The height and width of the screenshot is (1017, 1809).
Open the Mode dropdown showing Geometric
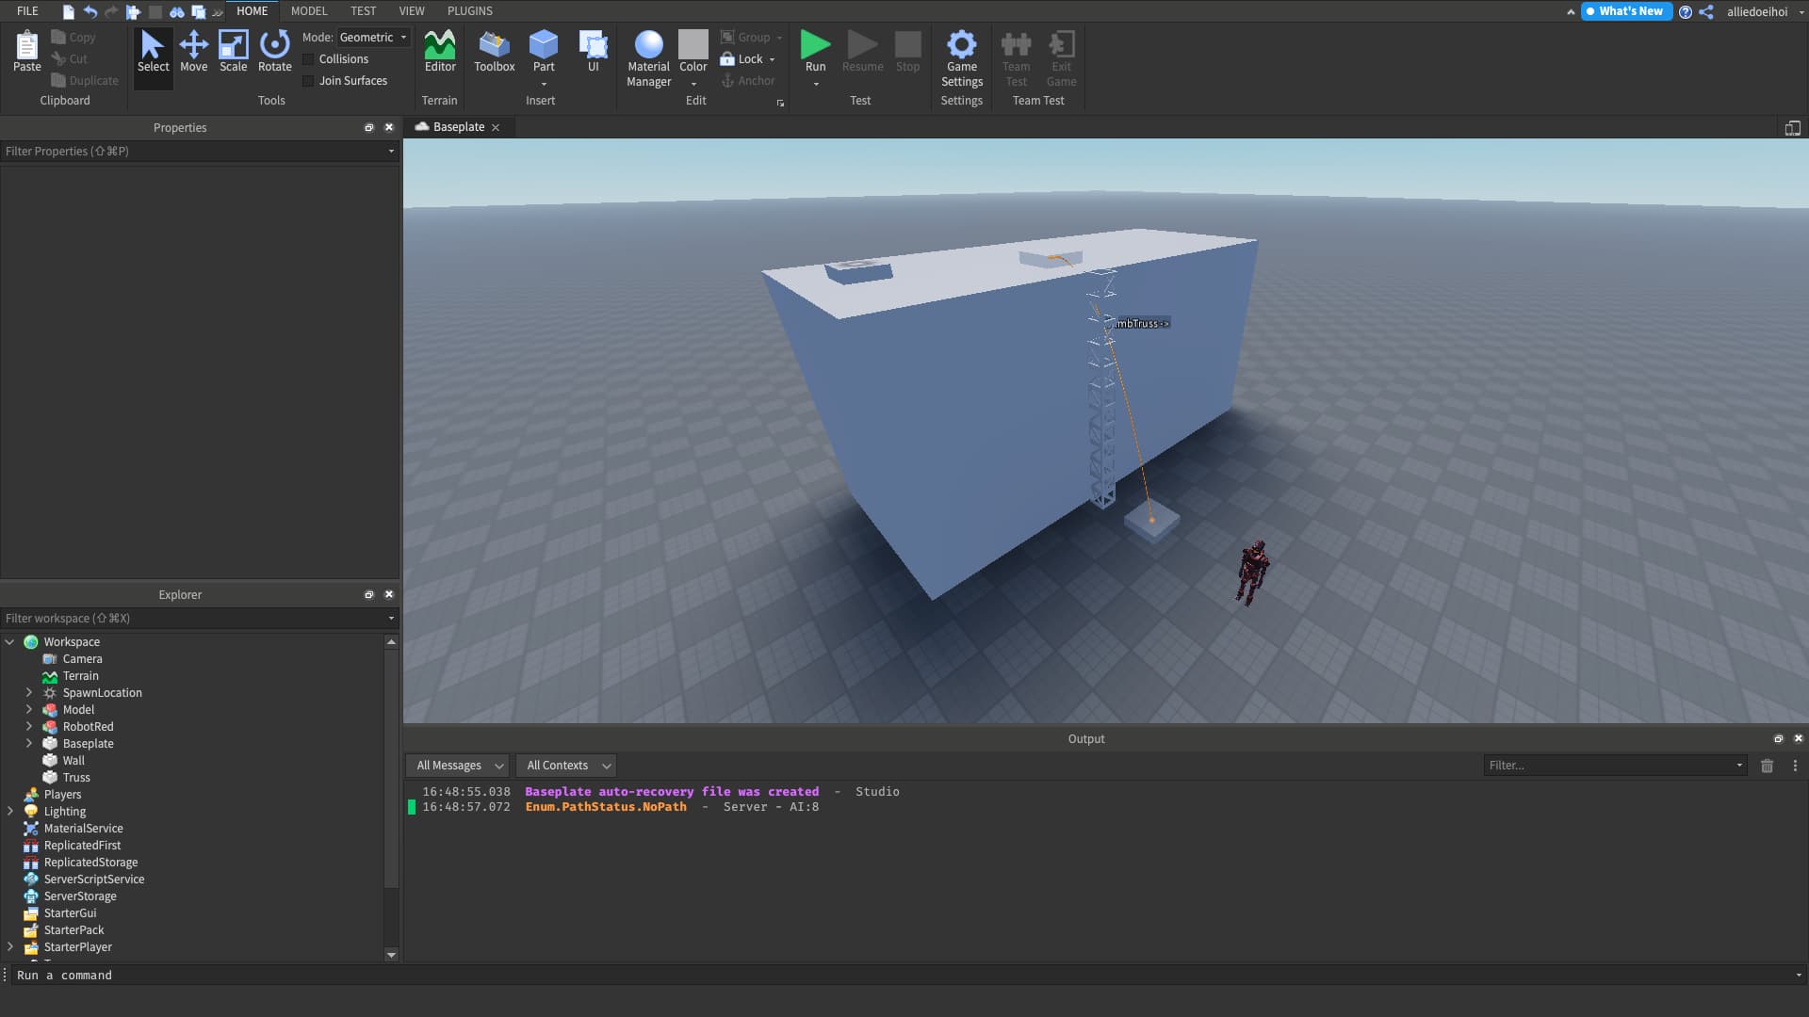coord(373,37)
